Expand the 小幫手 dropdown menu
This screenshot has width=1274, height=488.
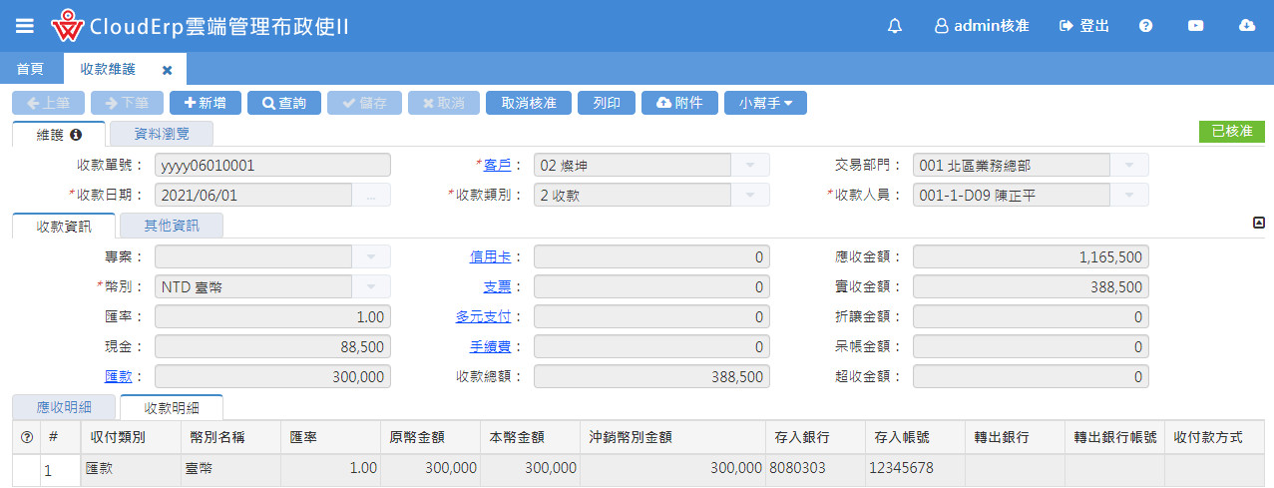point(765,103)
